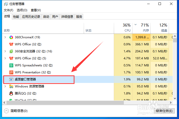Click the WPS Office (32 位) 366.1 MB row icon
The width and height of the screenshot is (179, 119).
click(x=11, y=44)
